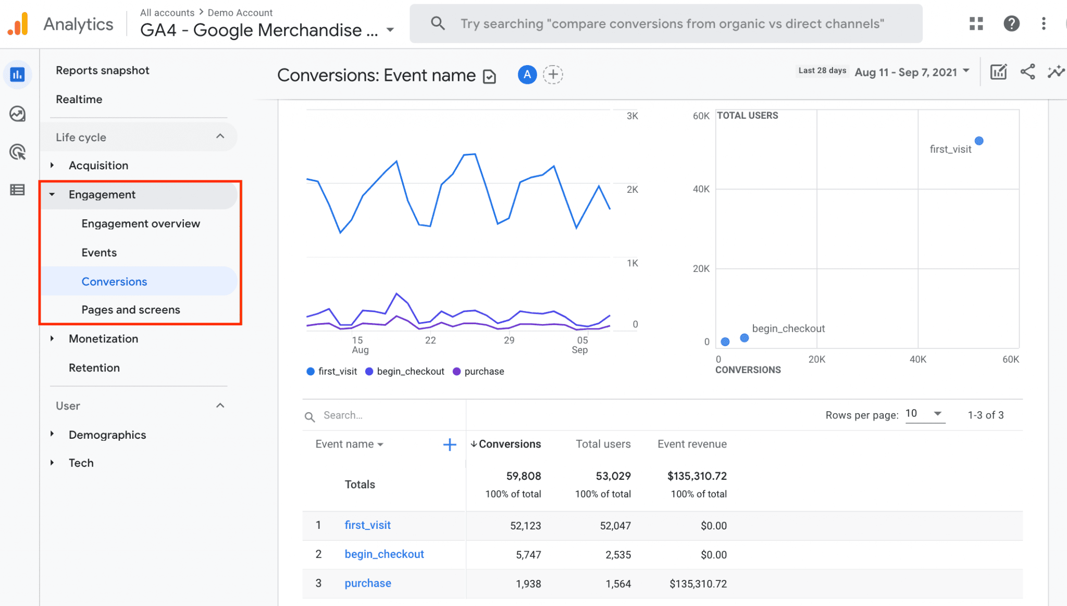Viewport: 1067px width, 606px height.
Task: Open the Help question mark icon
Action: (1011, 23)
